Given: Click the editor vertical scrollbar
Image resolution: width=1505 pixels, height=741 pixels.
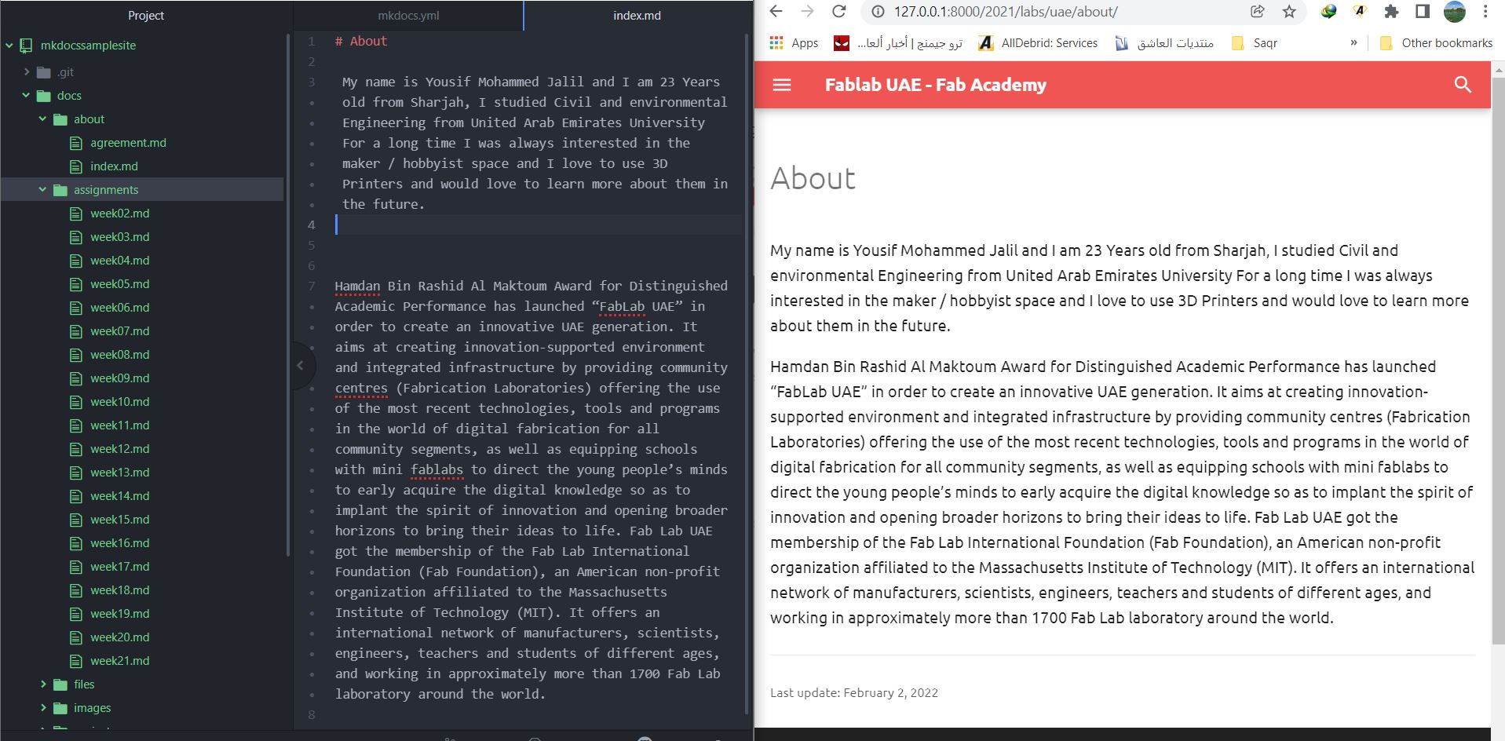Looking at the screenshot, I should pos(747,373).
